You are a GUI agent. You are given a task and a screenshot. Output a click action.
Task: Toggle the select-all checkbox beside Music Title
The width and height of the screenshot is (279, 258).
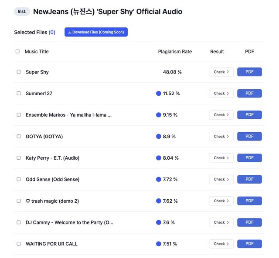tap(18, 51)
